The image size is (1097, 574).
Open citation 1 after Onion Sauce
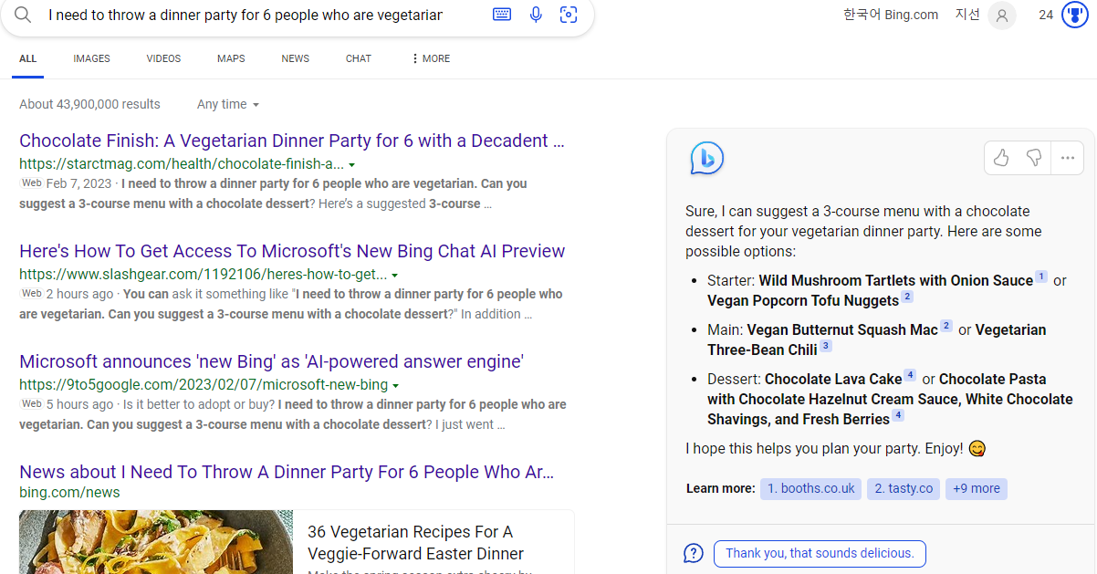coord(1041,277)
